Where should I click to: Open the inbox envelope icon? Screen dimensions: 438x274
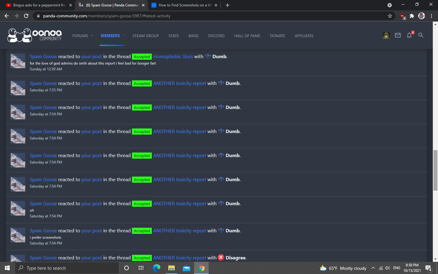398,35
